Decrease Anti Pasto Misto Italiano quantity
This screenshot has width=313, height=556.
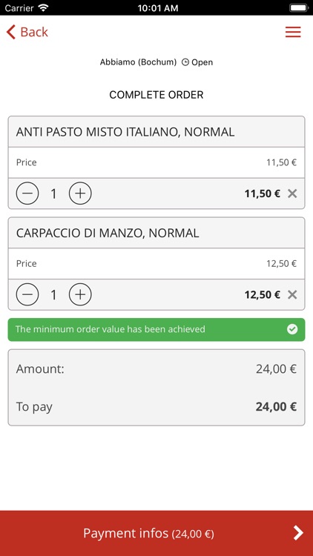tap(27, 193)
